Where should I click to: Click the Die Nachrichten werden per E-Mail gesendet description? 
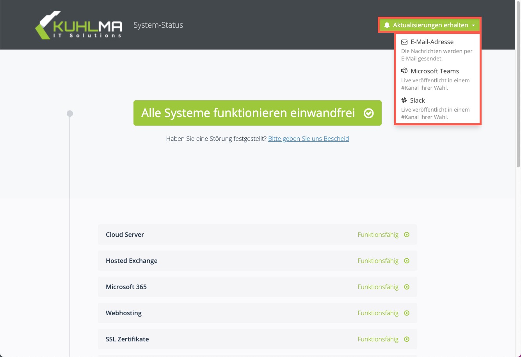coord(437,55)
